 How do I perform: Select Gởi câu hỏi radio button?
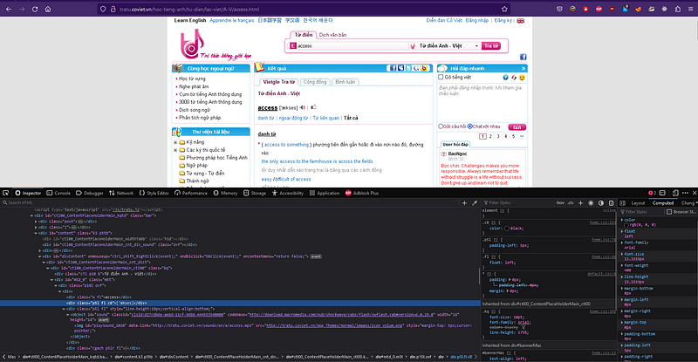[x=441, y=126]
